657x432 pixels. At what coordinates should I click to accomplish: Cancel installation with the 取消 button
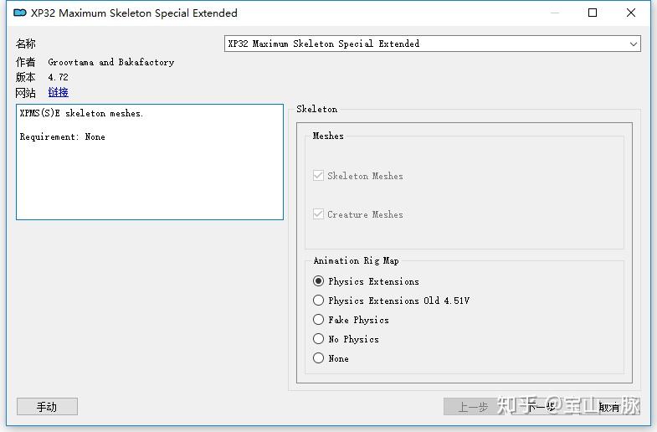pyautogui.click(x=609, y=406)
